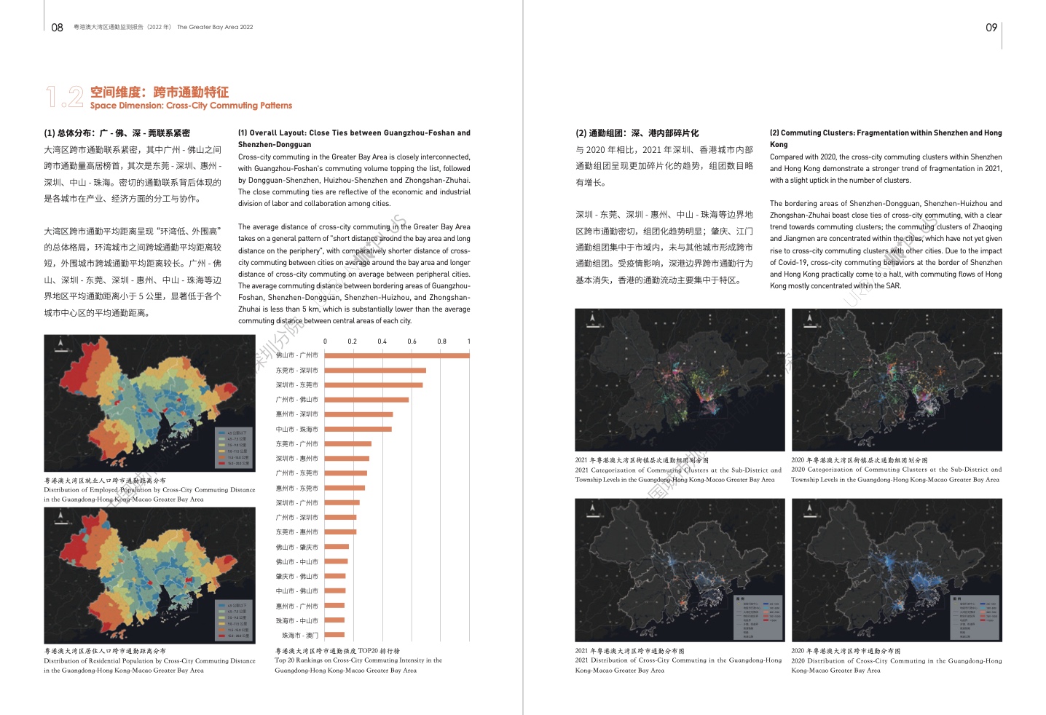
Task: Click the 珠海市 - 澳门 chart label
Action: click(299, 636)
